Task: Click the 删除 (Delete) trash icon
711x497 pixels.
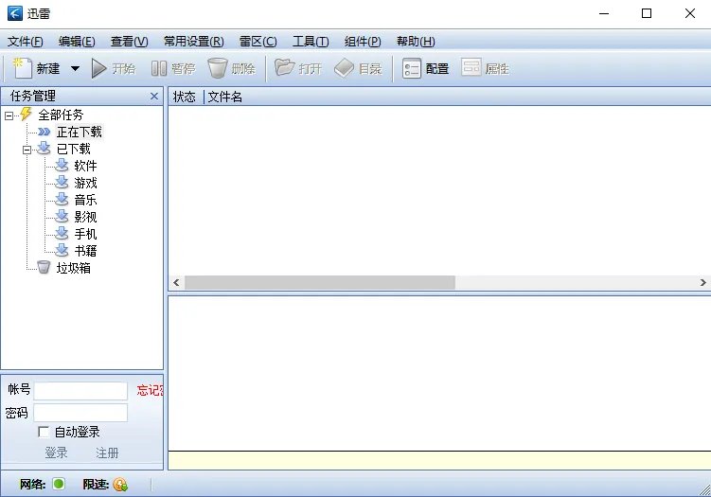Action: point(218,68)
